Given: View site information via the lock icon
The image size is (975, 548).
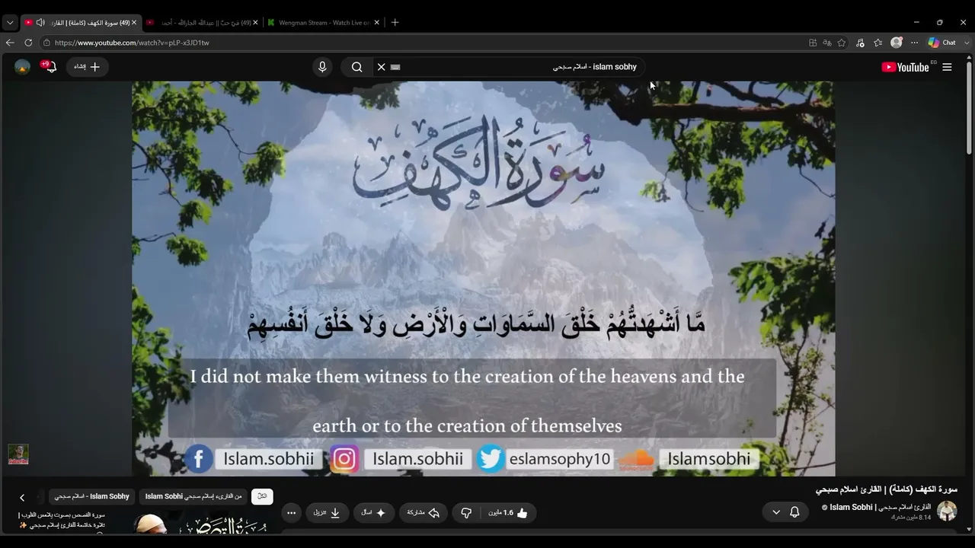Looking at the screenshot, I should [x=47, y=43].
